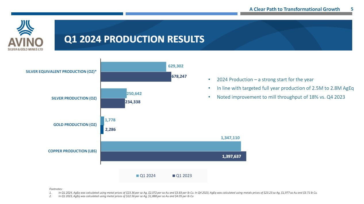Click the 1,778 gold data label
Viewport: 364px width, 204px height.
point(110,120)
